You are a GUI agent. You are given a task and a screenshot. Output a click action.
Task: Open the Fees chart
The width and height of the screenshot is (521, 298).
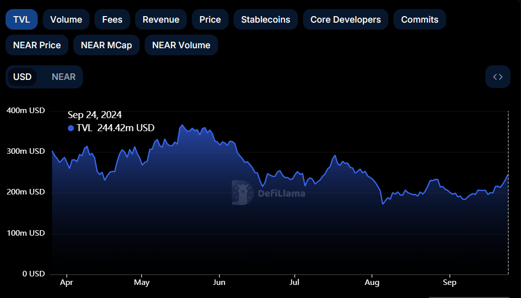(x=112, y=19)
